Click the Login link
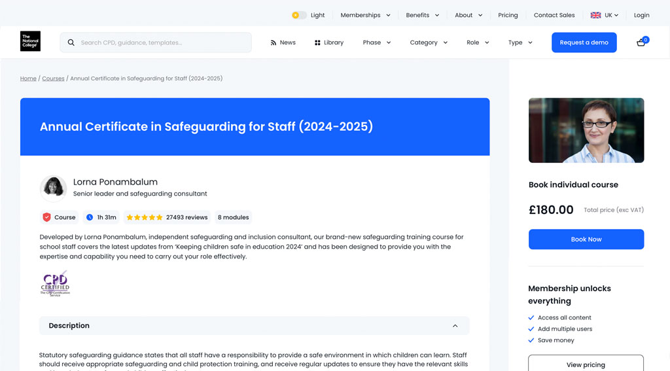The width and height of the screenshot is (670, 371). [641, 15]
